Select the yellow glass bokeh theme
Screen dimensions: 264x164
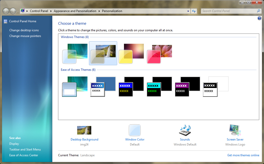tap(131, 54)
